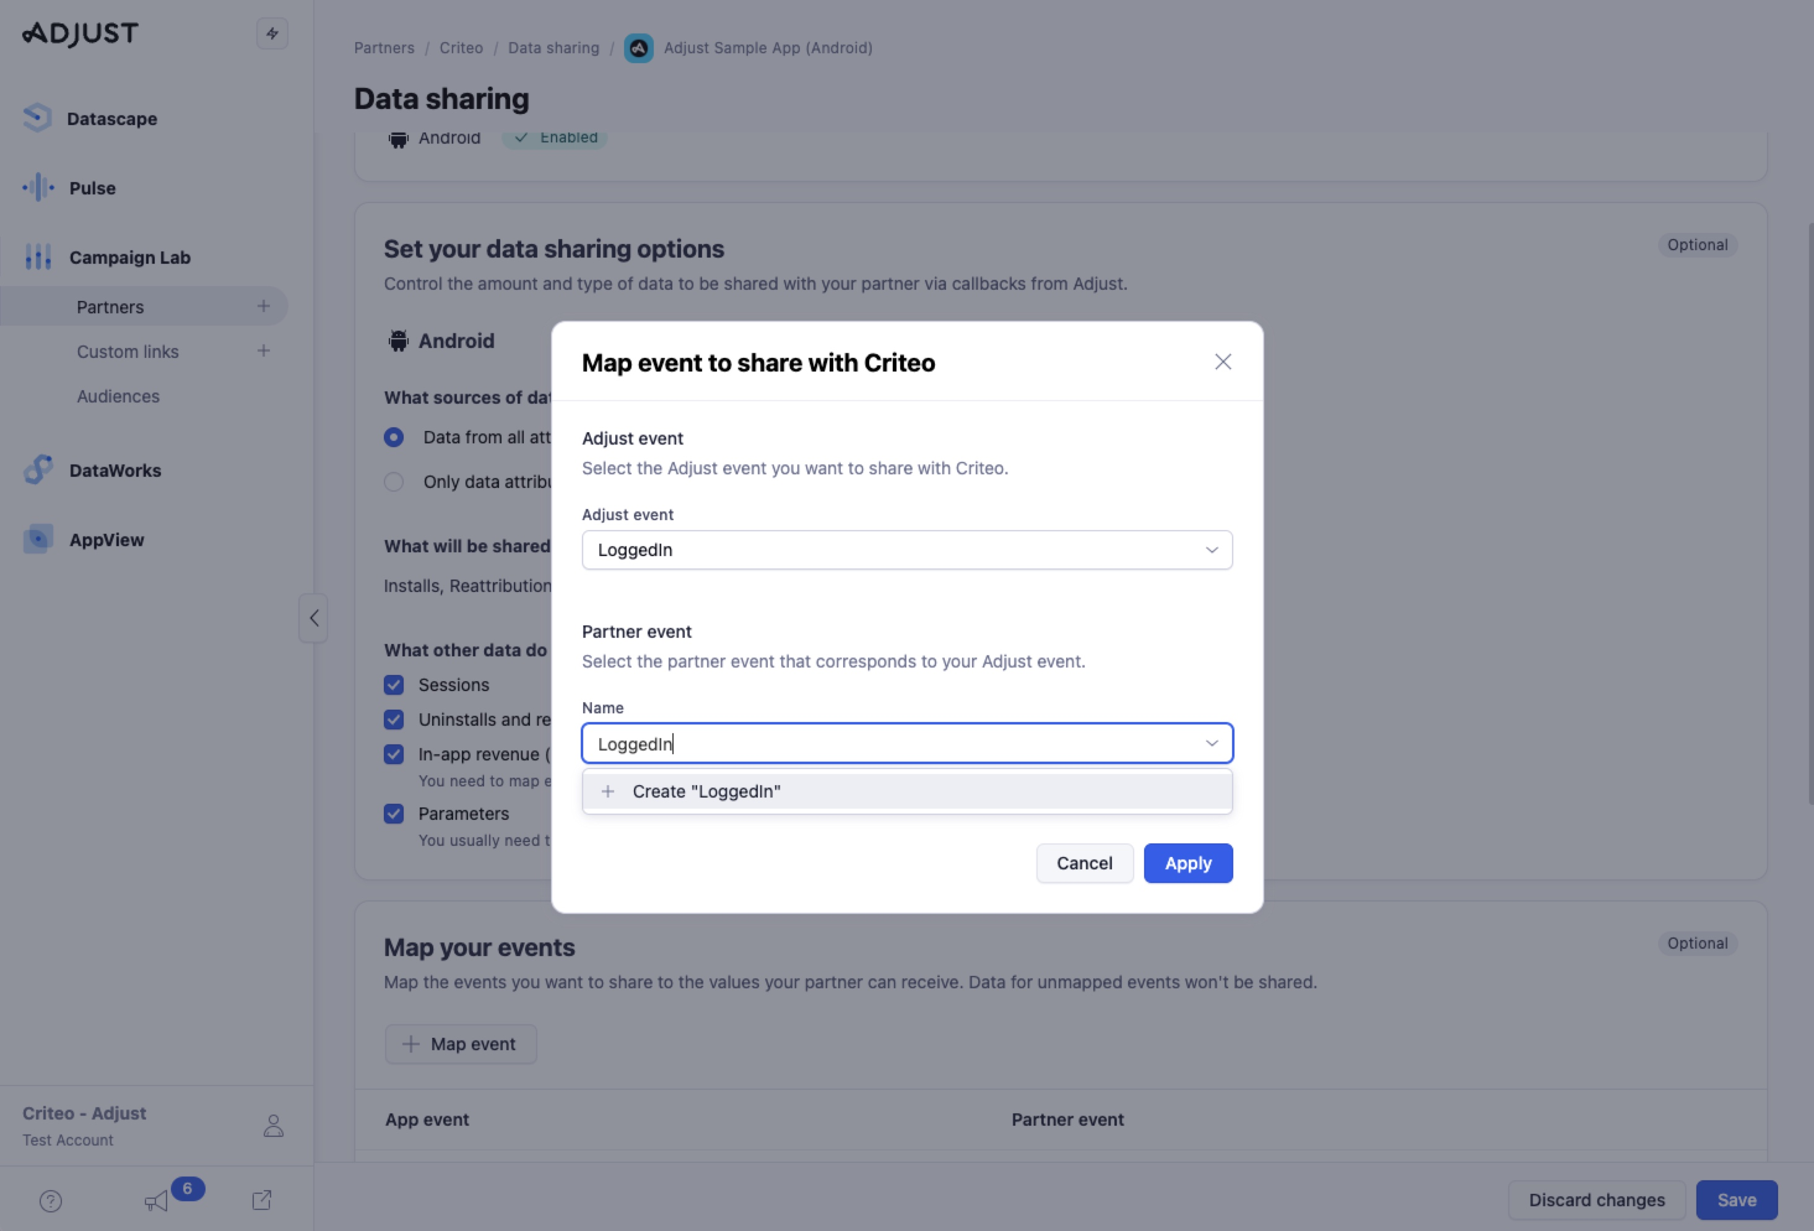Select Data from all attribution sources radio
The height and width of the screenshot is (1231, 1814).
(394, 437)
